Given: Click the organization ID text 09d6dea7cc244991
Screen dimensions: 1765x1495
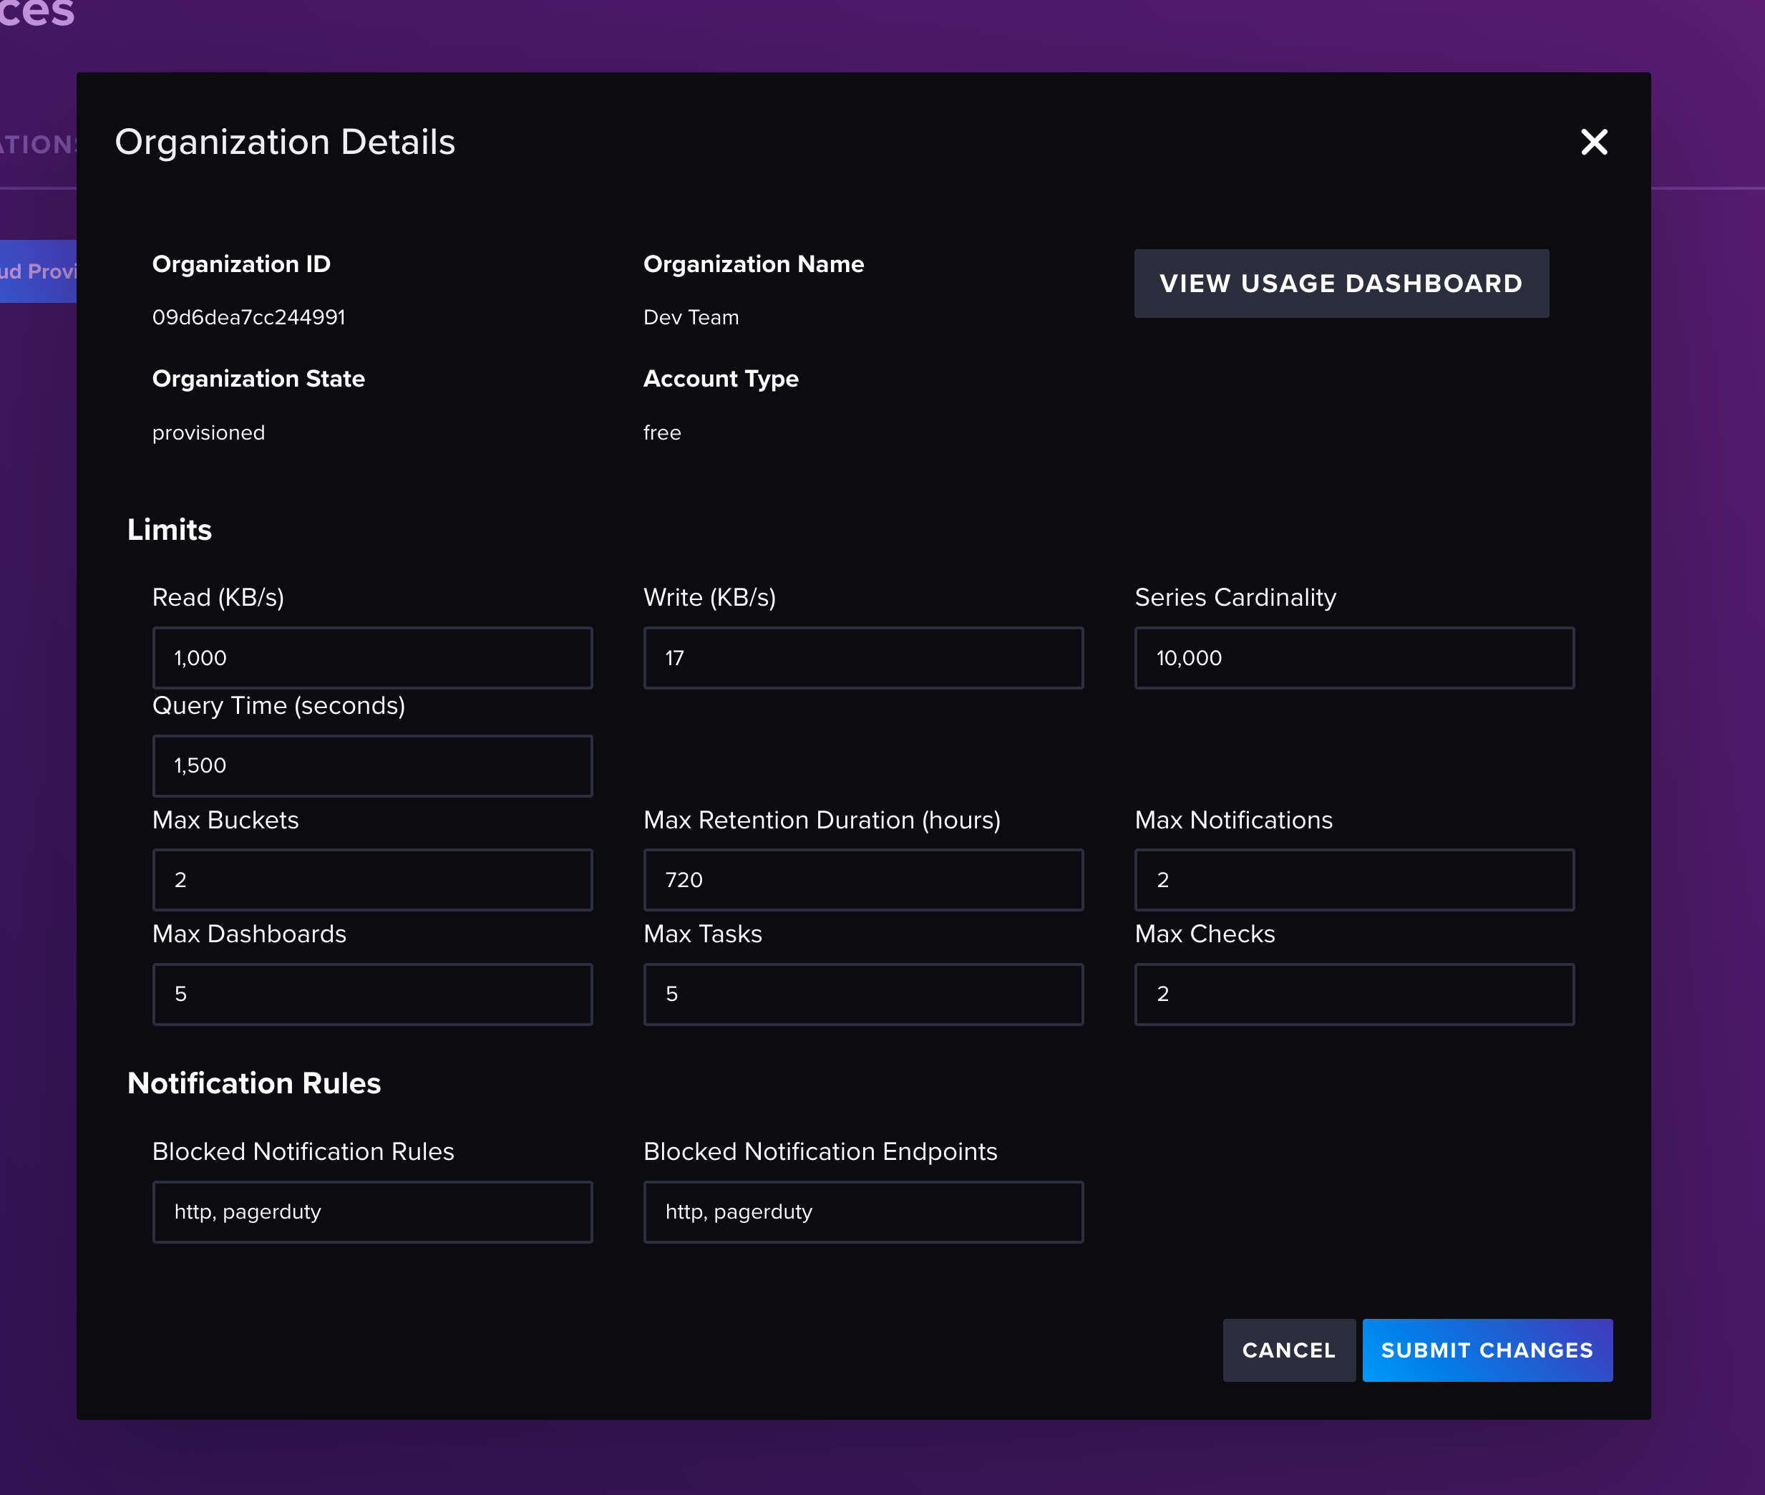Looking at the screenshot, I should [248, 317].
